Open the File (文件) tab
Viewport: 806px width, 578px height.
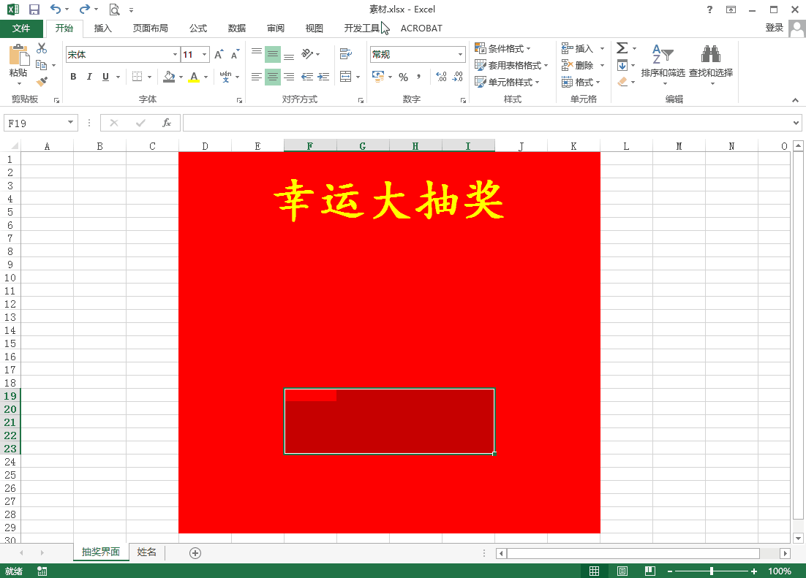coord(21,28)
